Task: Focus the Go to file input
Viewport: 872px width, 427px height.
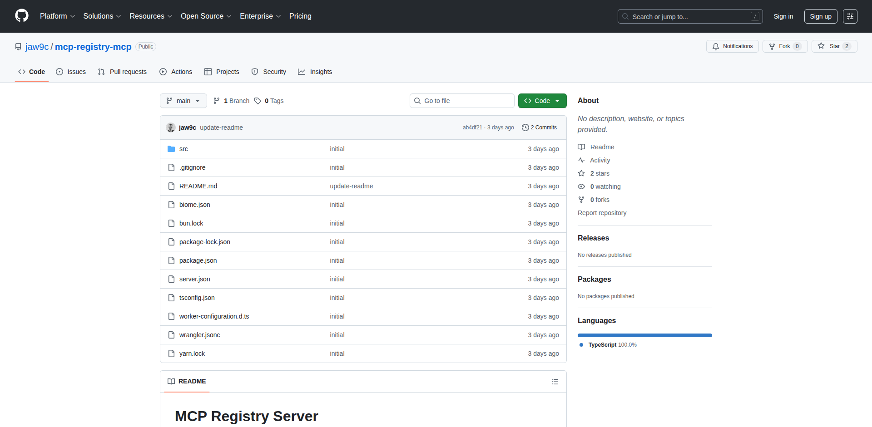Action: pyautogui.click(x=461, y=101)
